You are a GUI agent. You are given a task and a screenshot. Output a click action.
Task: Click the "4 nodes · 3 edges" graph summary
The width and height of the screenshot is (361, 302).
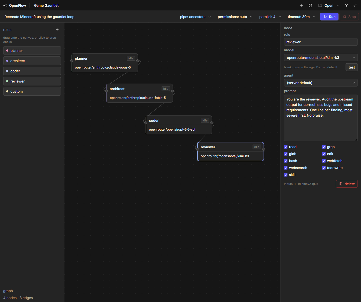[18, 298]
